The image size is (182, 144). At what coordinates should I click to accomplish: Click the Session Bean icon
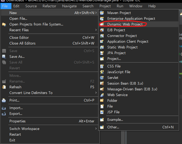click(102, 83)
